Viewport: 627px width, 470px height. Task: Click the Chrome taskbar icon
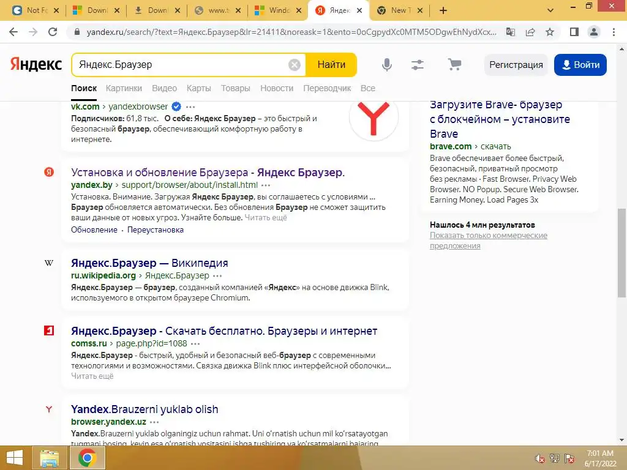(87, 458)
